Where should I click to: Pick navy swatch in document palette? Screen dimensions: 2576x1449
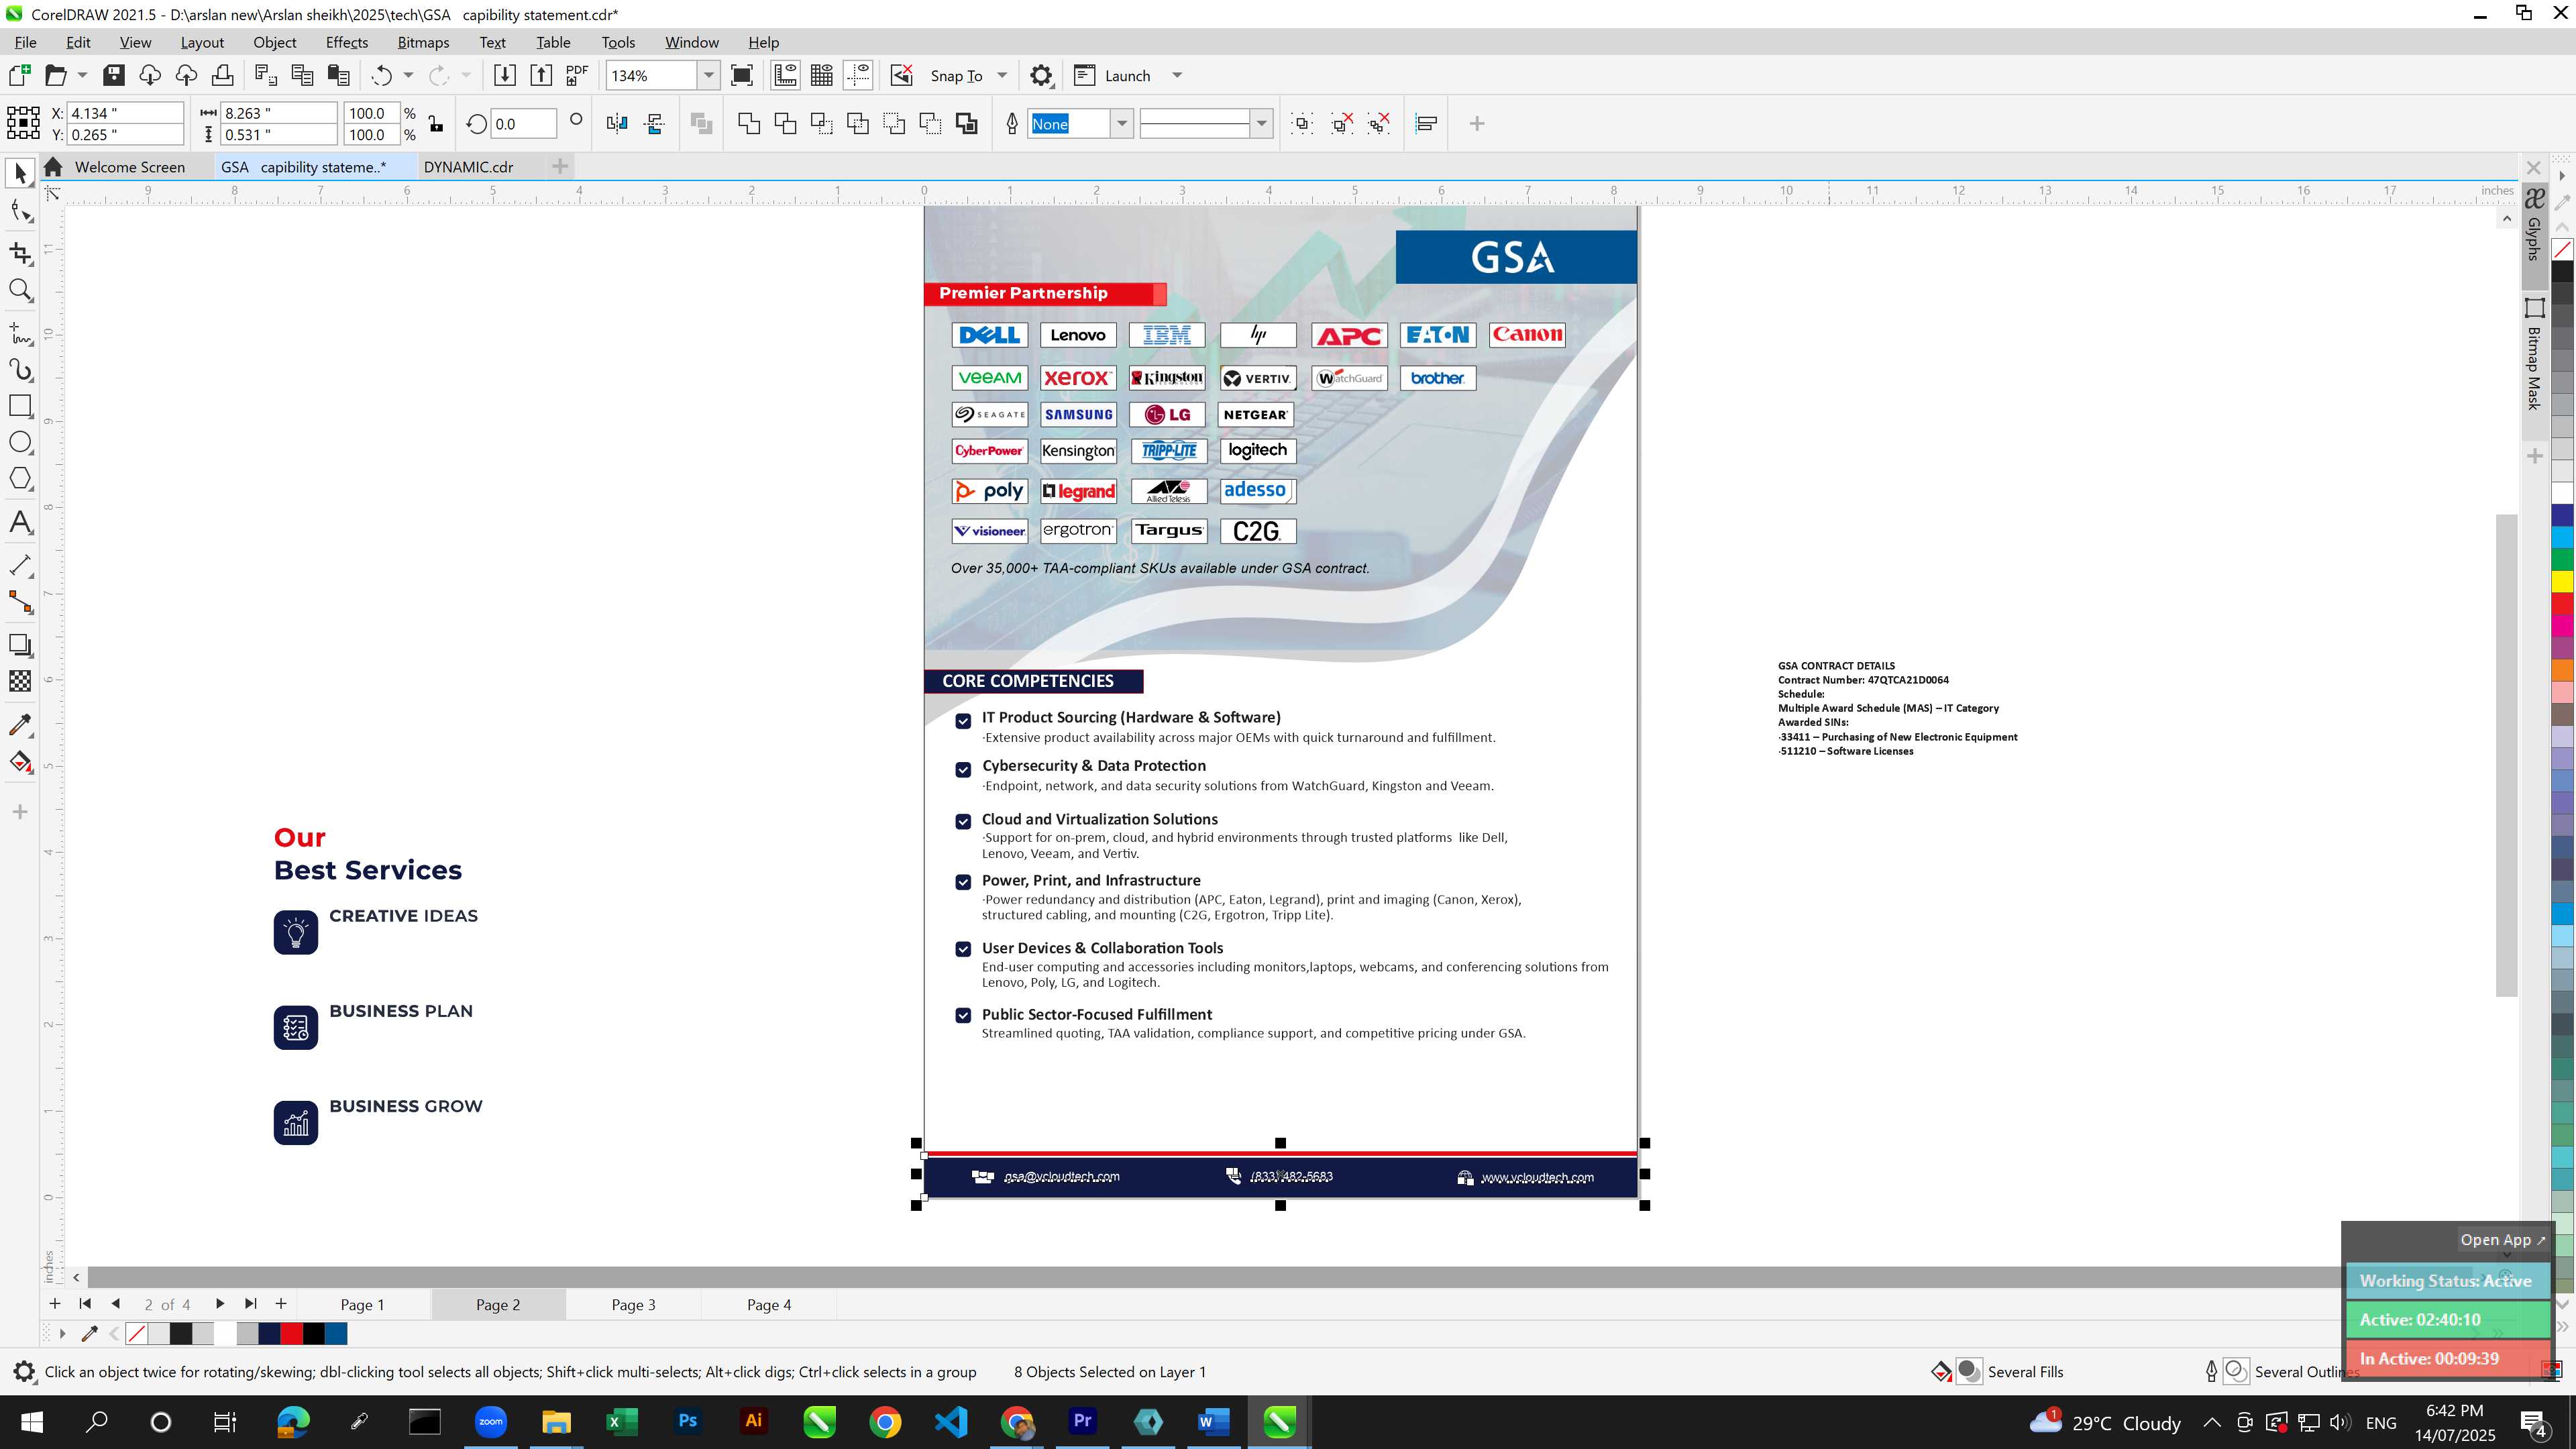coord(269,1334)
